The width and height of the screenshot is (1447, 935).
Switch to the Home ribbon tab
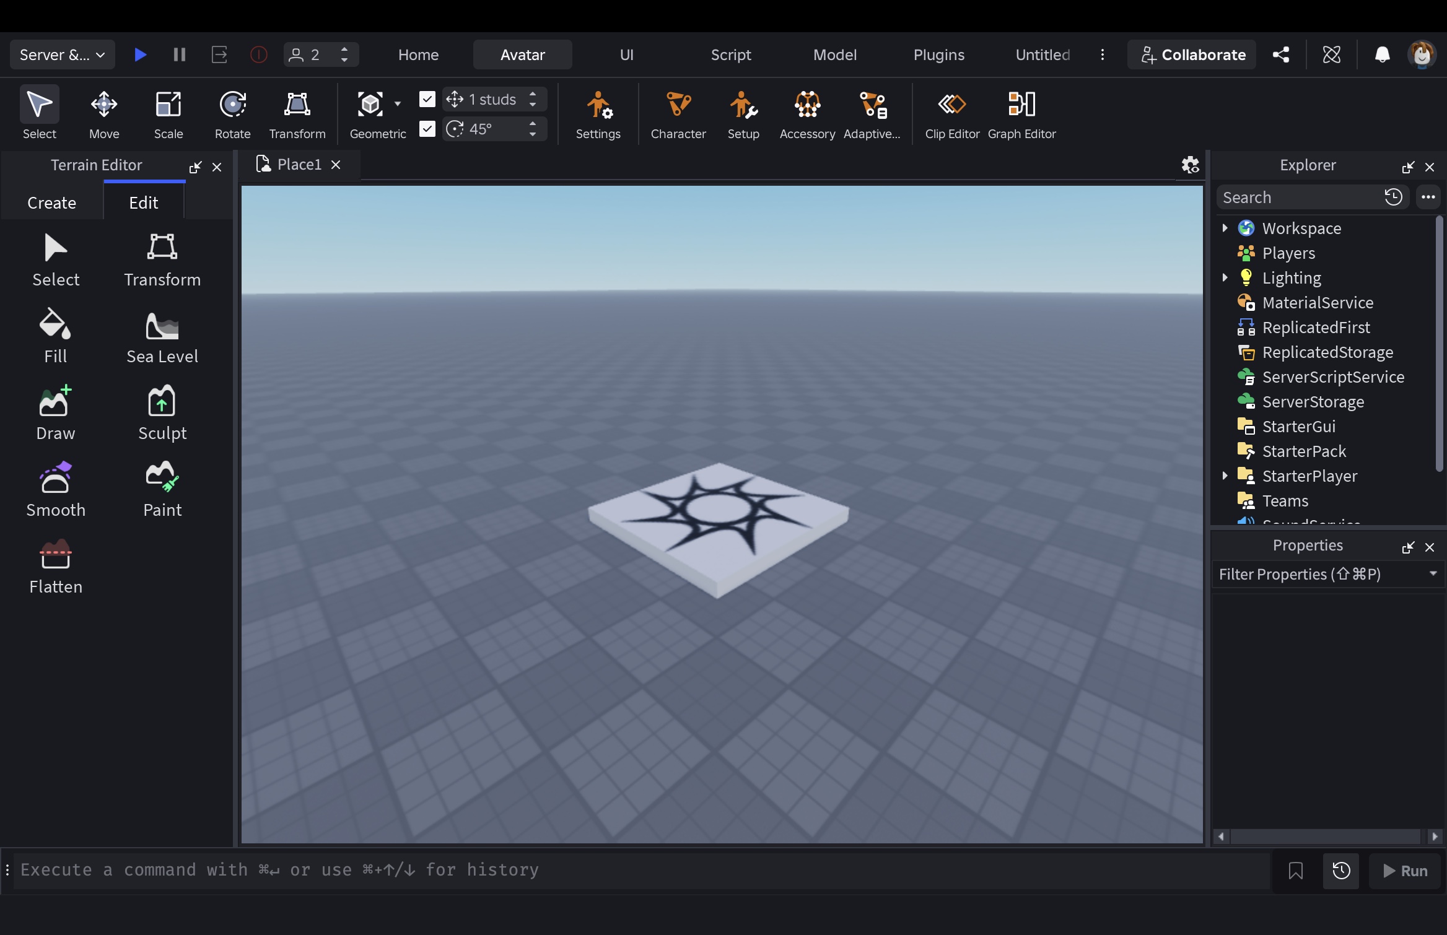419,54
